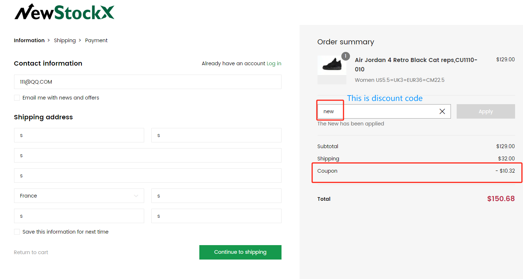Open the Air Jordan 4 product thumbnail
523x279 pixels.
tap(332, 70)
